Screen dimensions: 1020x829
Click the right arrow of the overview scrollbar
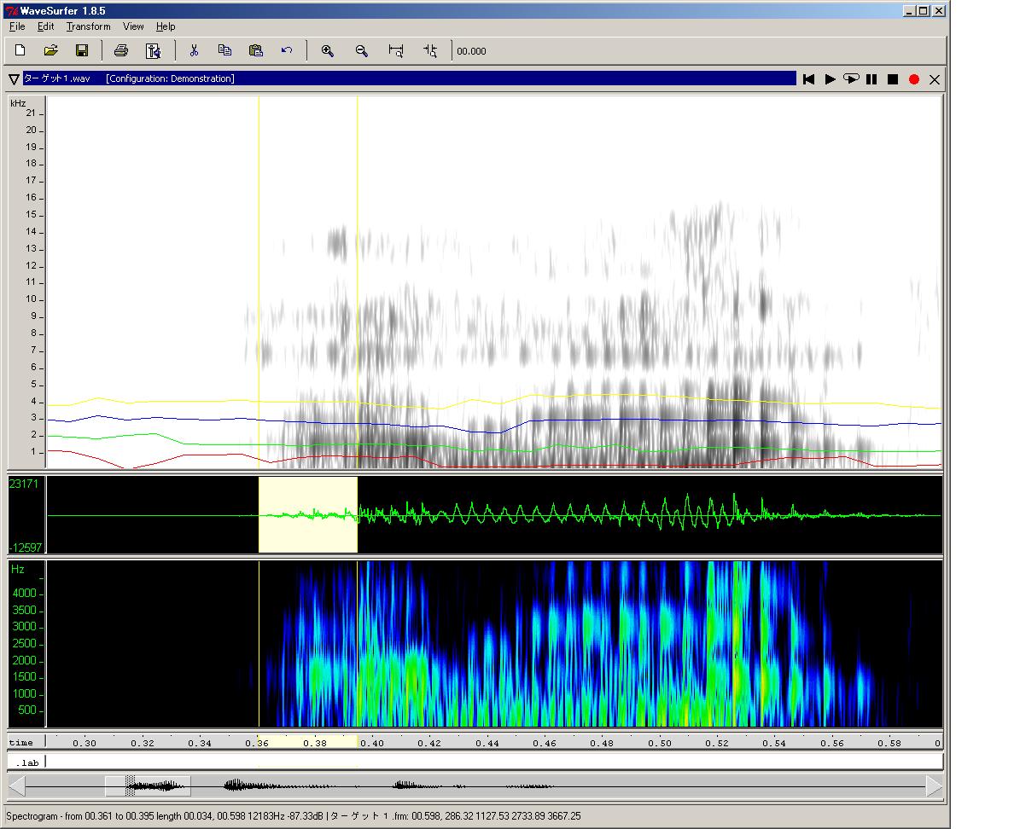(x=934, y=786)
